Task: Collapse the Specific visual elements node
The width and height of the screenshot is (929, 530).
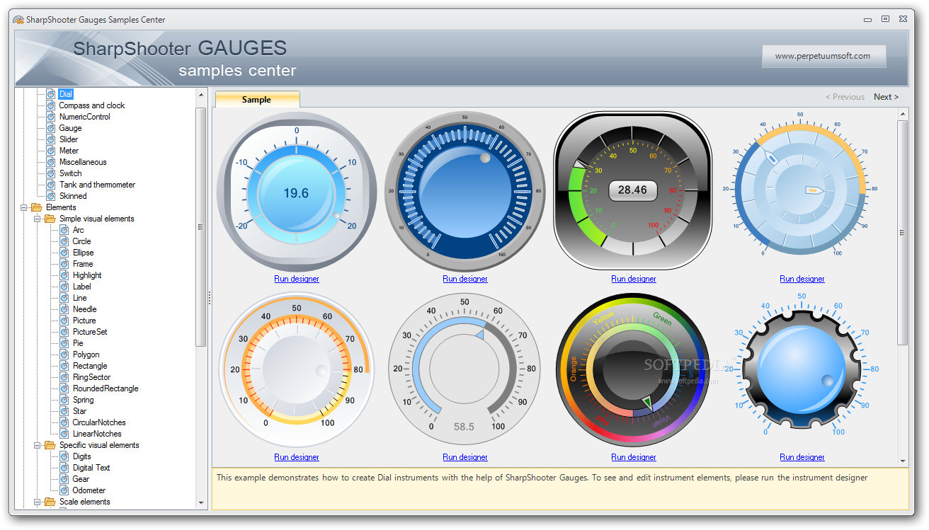Action: click(38, 445)
